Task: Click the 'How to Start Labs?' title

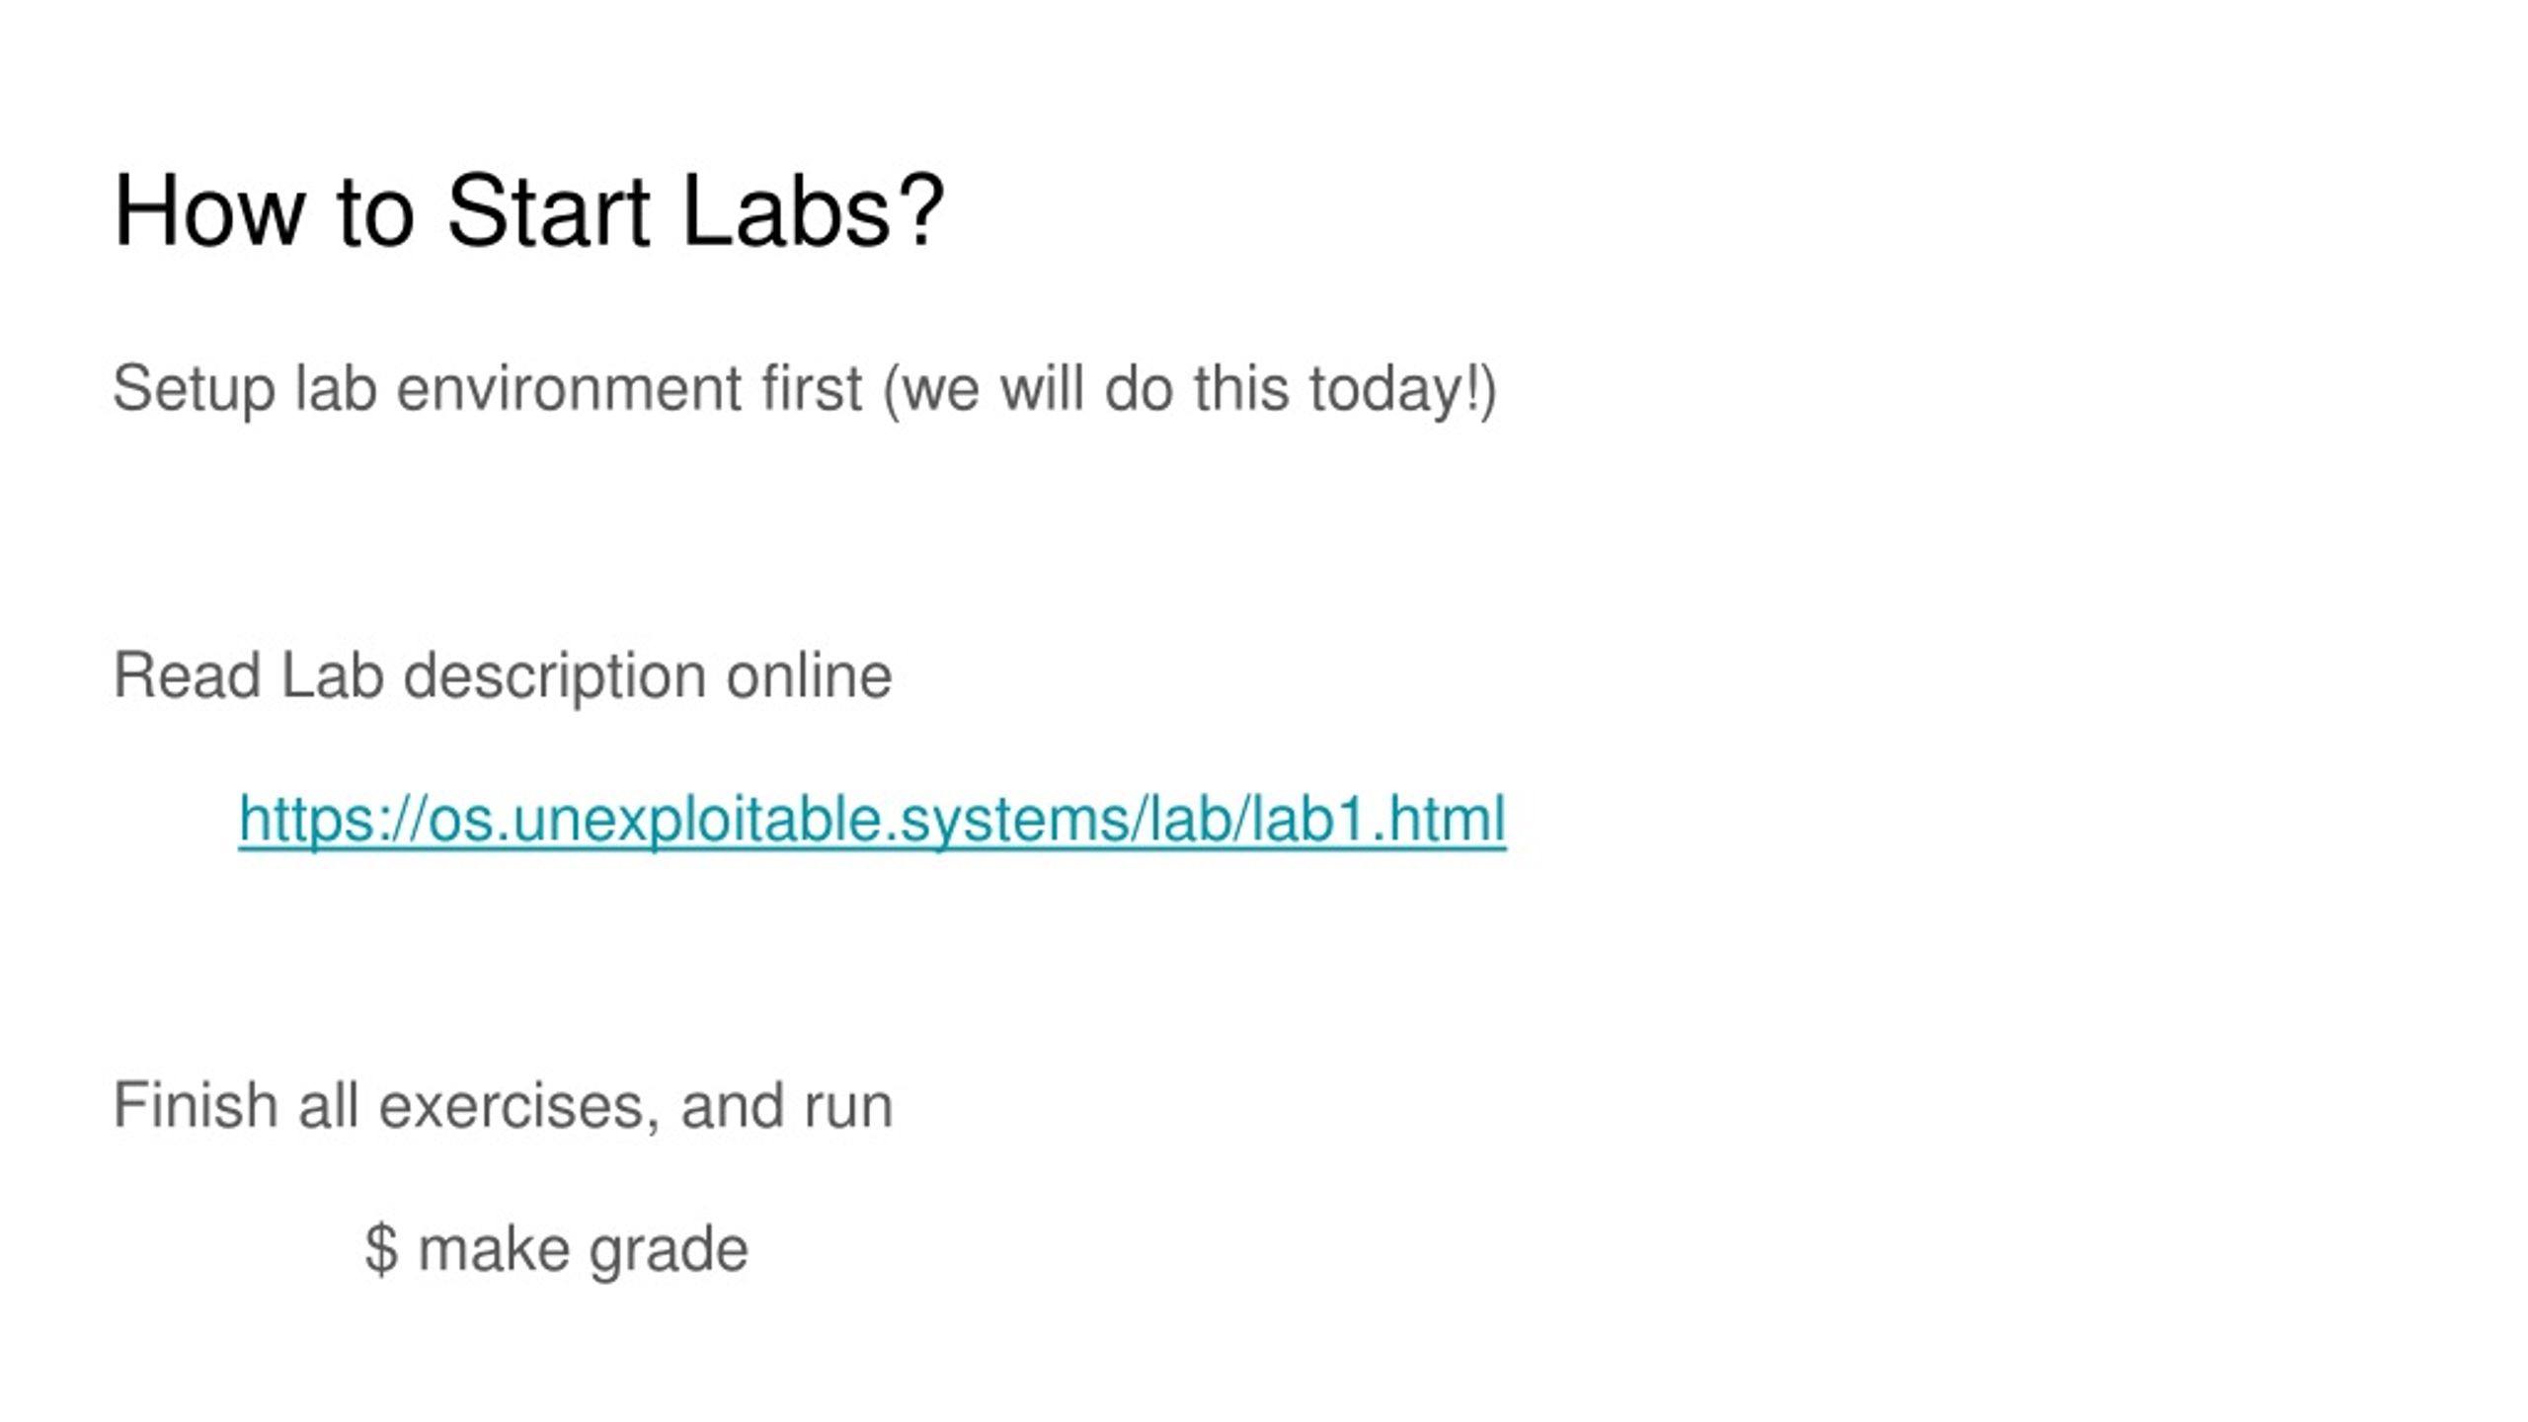Action: tap(529, 210)
